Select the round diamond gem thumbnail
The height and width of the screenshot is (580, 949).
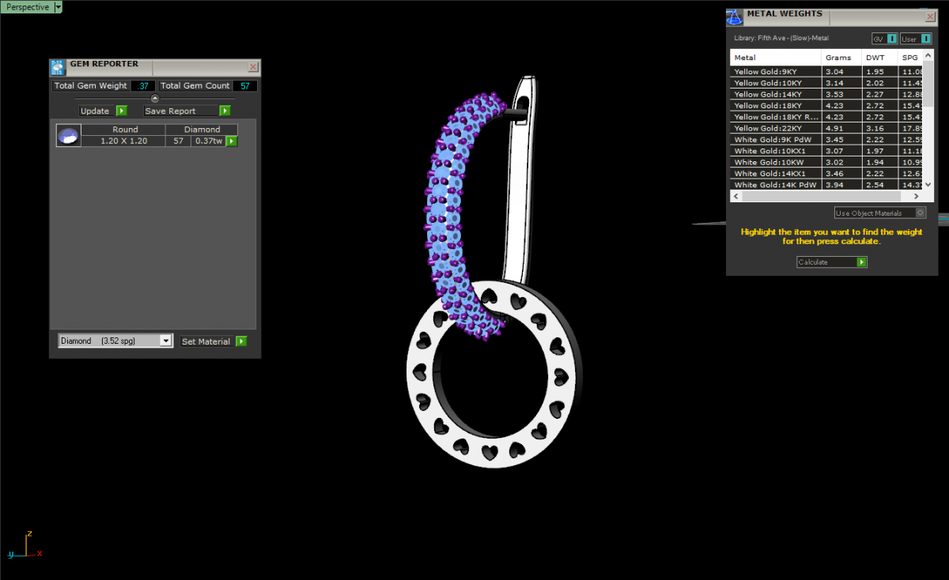[68, 135]
